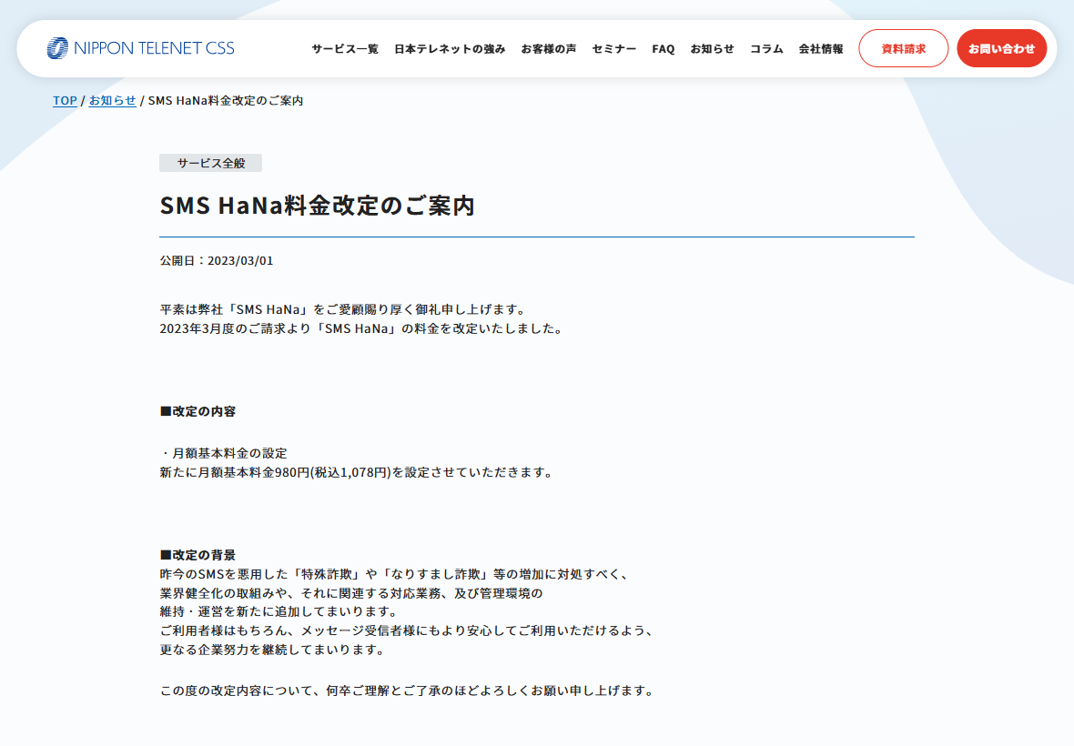
Task: Open the お知らせ nav item in header
Action: click(x=712, y=48)
